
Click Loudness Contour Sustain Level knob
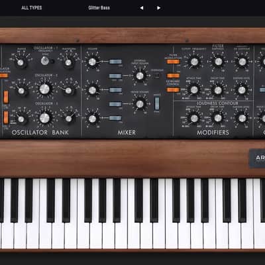[242, 118]
